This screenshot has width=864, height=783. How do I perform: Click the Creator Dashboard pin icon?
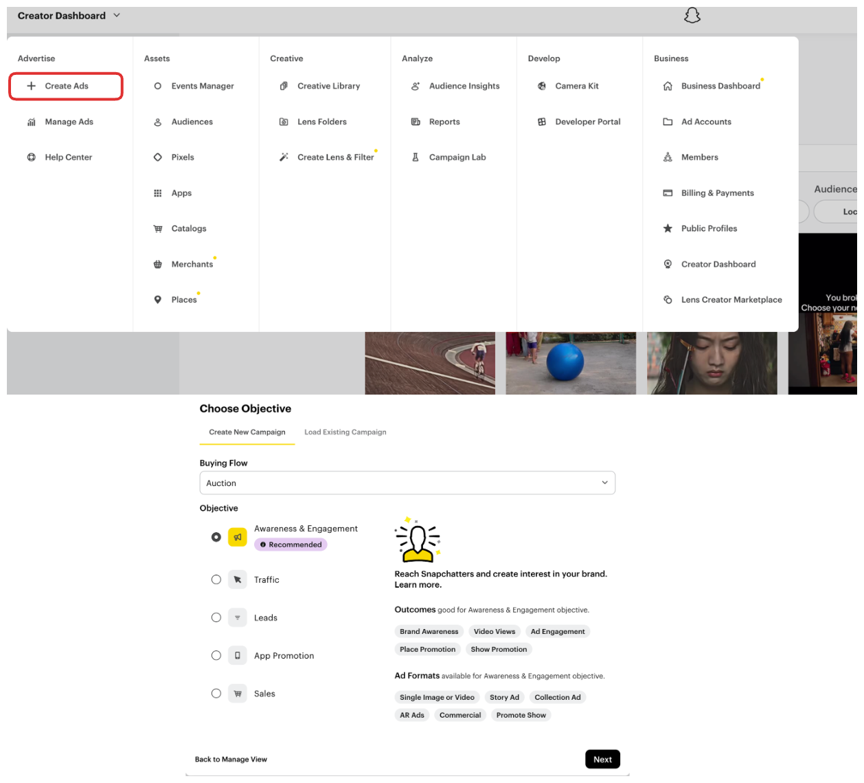(668, 264)
